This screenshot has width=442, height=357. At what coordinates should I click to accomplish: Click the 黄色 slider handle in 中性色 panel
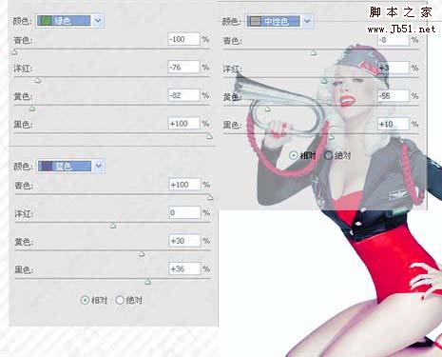tap(268, 109)
